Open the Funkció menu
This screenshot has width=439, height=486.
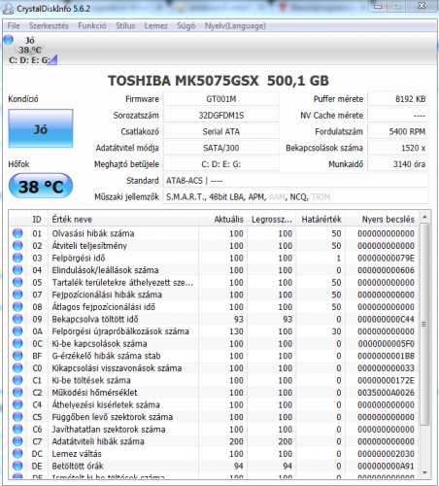(x=92, y=26)
